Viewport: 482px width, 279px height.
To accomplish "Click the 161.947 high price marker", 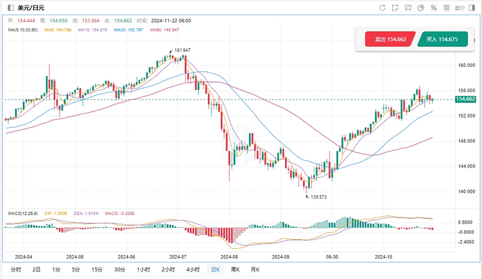I will pyautogui.click(x=182, y=50).
